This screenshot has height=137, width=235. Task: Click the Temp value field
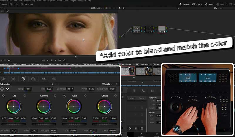point(28,89)
